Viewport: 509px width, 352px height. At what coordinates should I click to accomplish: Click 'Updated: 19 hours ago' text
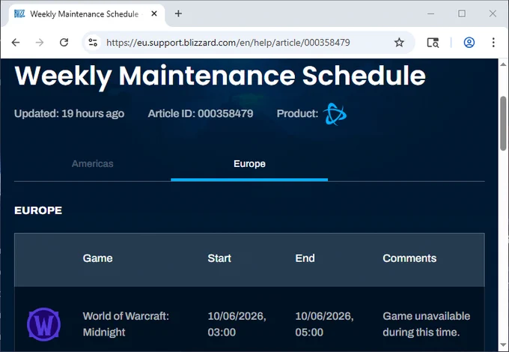[69, 114]
